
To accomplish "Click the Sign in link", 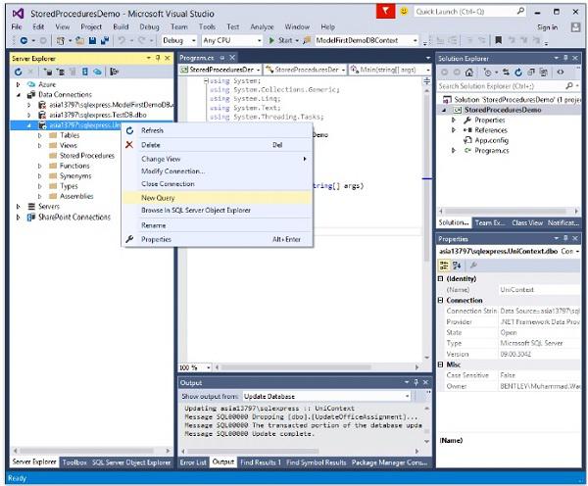I will tap(547, 27).
